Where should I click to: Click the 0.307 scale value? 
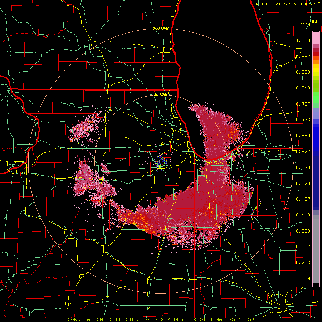click(x=303, y=247)
